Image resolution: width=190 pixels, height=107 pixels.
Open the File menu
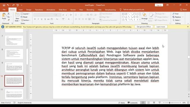[x=4, y=10]
